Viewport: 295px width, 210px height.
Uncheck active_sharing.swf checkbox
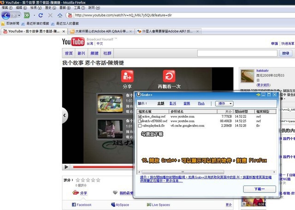pos(140,117)
